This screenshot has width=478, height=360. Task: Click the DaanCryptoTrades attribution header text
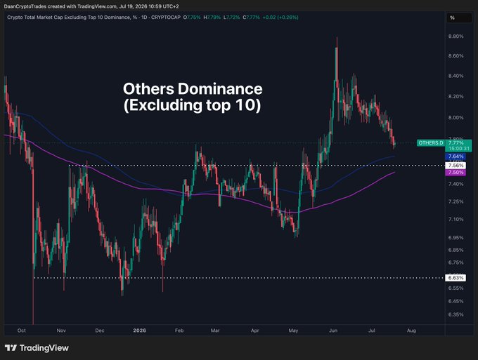click(91, 6)
